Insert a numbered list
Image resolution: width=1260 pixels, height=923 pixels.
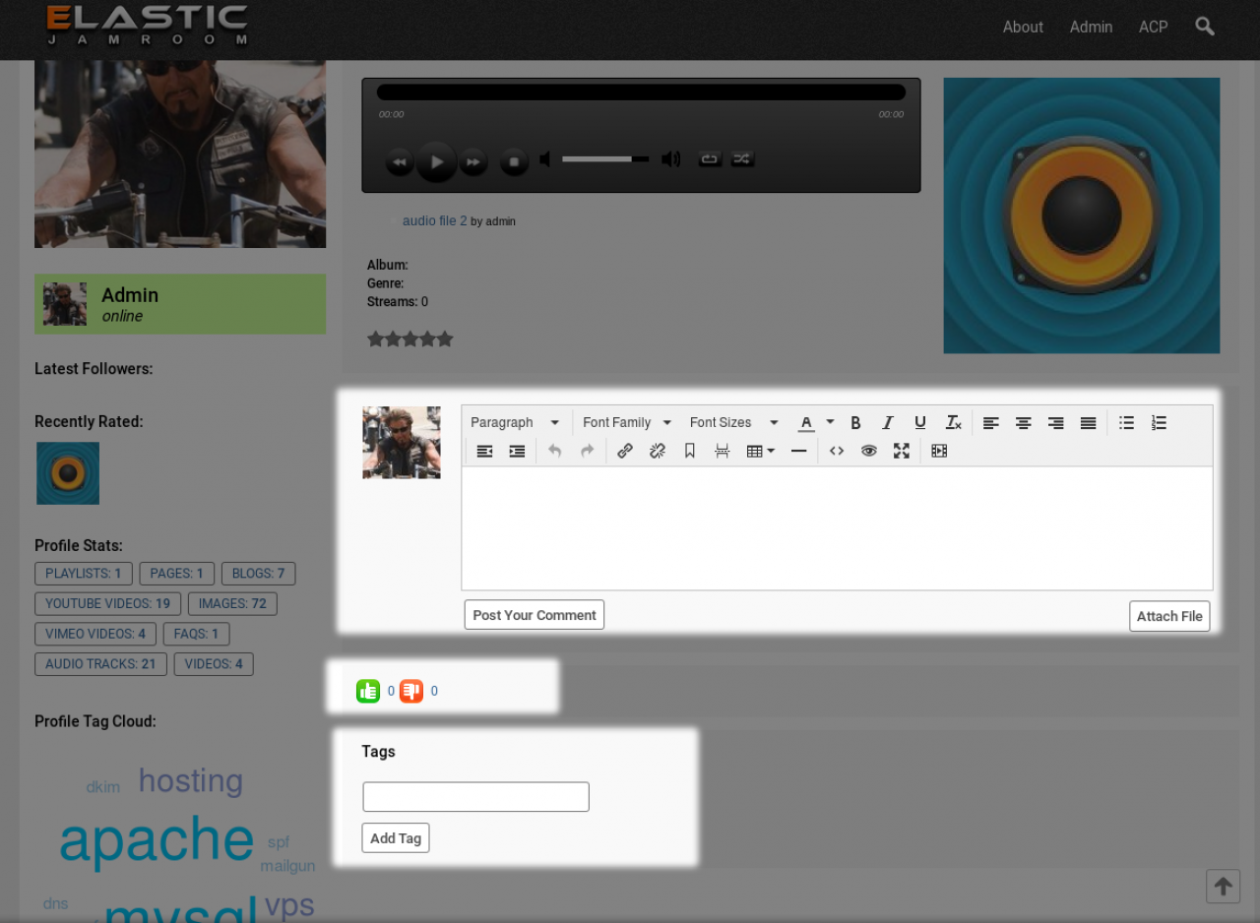tap(1160, 423)
